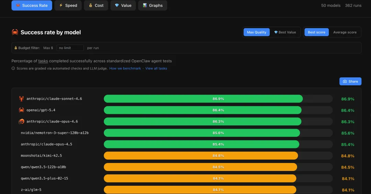The height and width of the screenshot is (194, 371).
Task: Select the nvidia/nemotron-3-super-120b-a12b model name
Action: [x=55, y=133]
